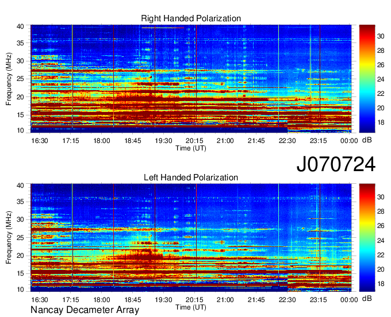Click the 17:15 time tick on upper plot

[x=71, y=141]
